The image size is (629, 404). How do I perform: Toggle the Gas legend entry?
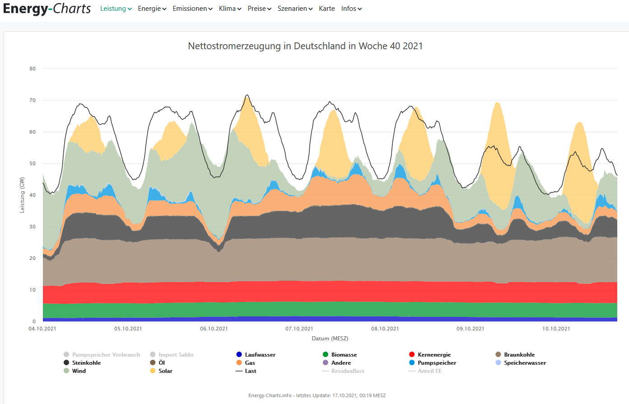[x=246, y=363]
